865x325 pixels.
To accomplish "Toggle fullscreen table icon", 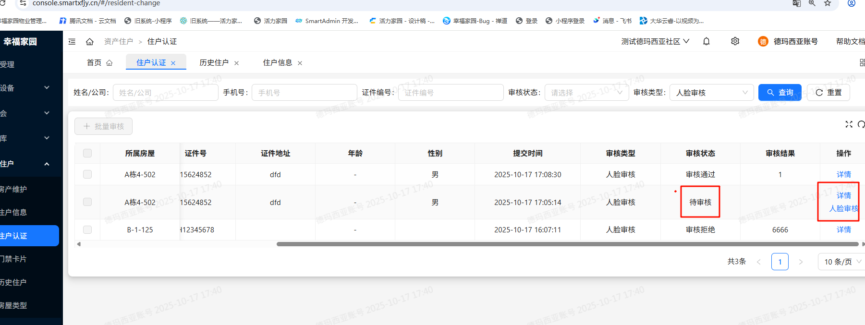I will [849, 124].
